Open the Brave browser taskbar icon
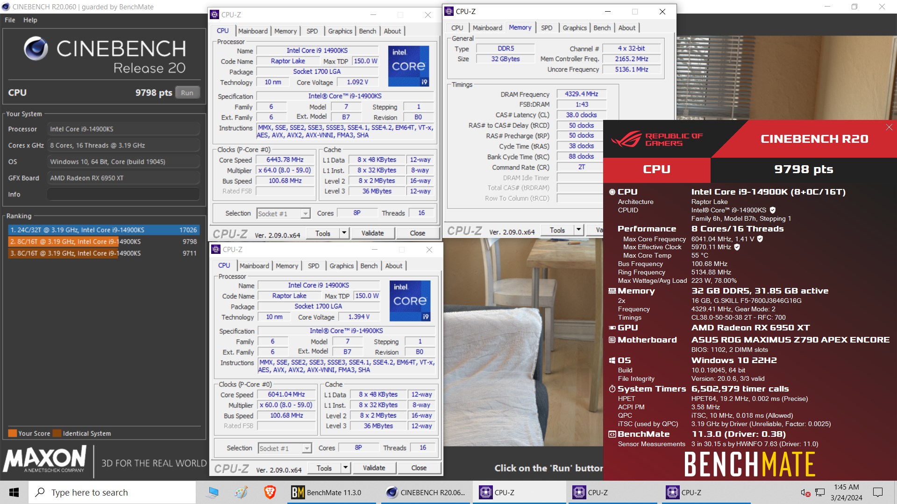The height and width of the screenshot is (504, 897). pyautogui.click(x=270, y=492)
